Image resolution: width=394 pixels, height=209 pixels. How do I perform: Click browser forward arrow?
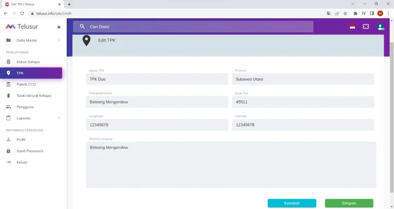coord(14,13)
